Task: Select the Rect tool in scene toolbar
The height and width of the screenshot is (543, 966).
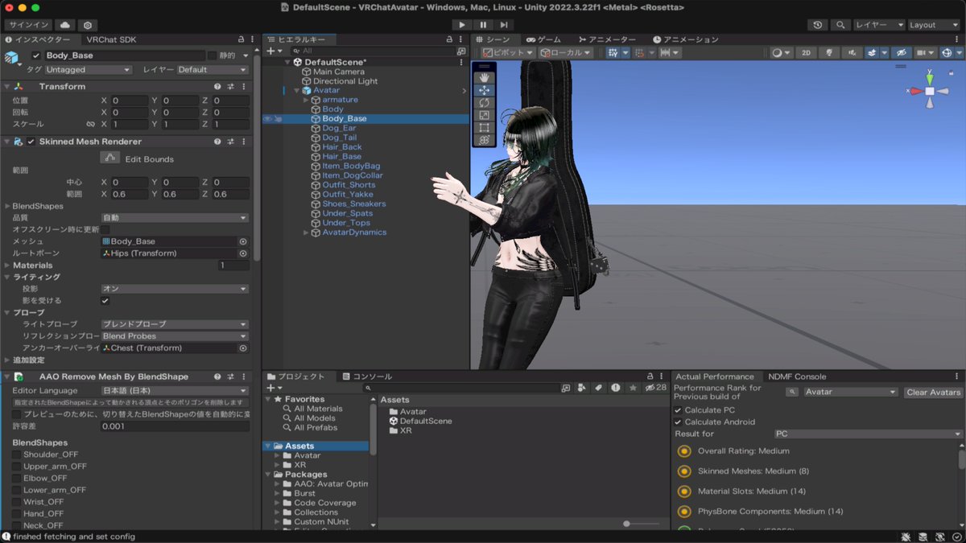Action: click(484, 127)
